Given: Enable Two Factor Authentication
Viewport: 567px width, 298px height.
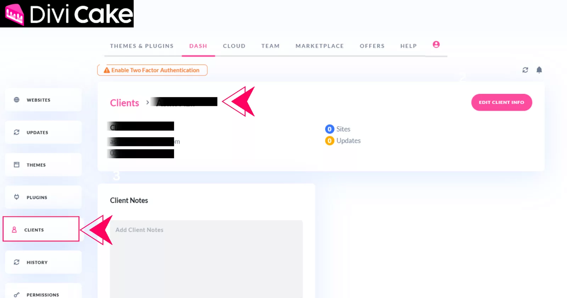Looking at the screenshot, I should [152, 70].
